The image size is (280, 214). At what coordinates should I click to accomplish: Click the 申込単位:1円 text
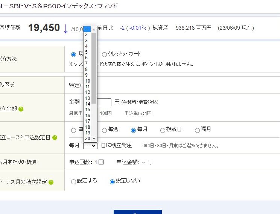(x=138, y=113)
